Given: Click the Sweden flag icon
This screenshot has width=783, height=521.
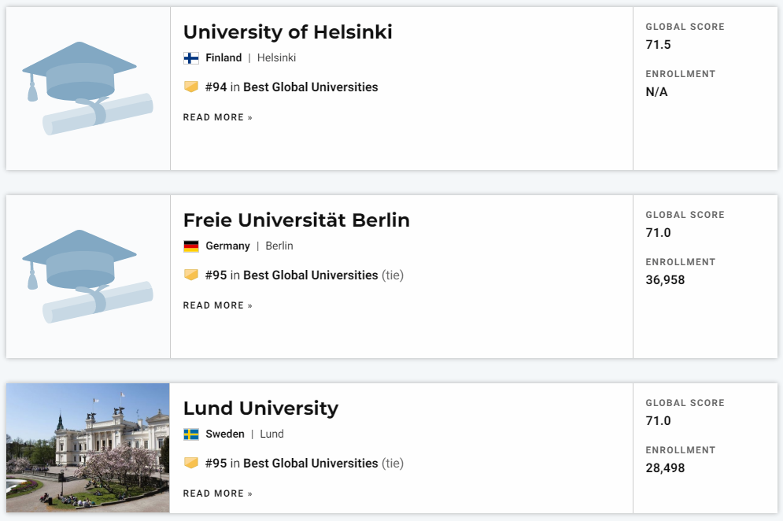Looking at the screenshot, I should pyautogui.click(x=190, y=434).
